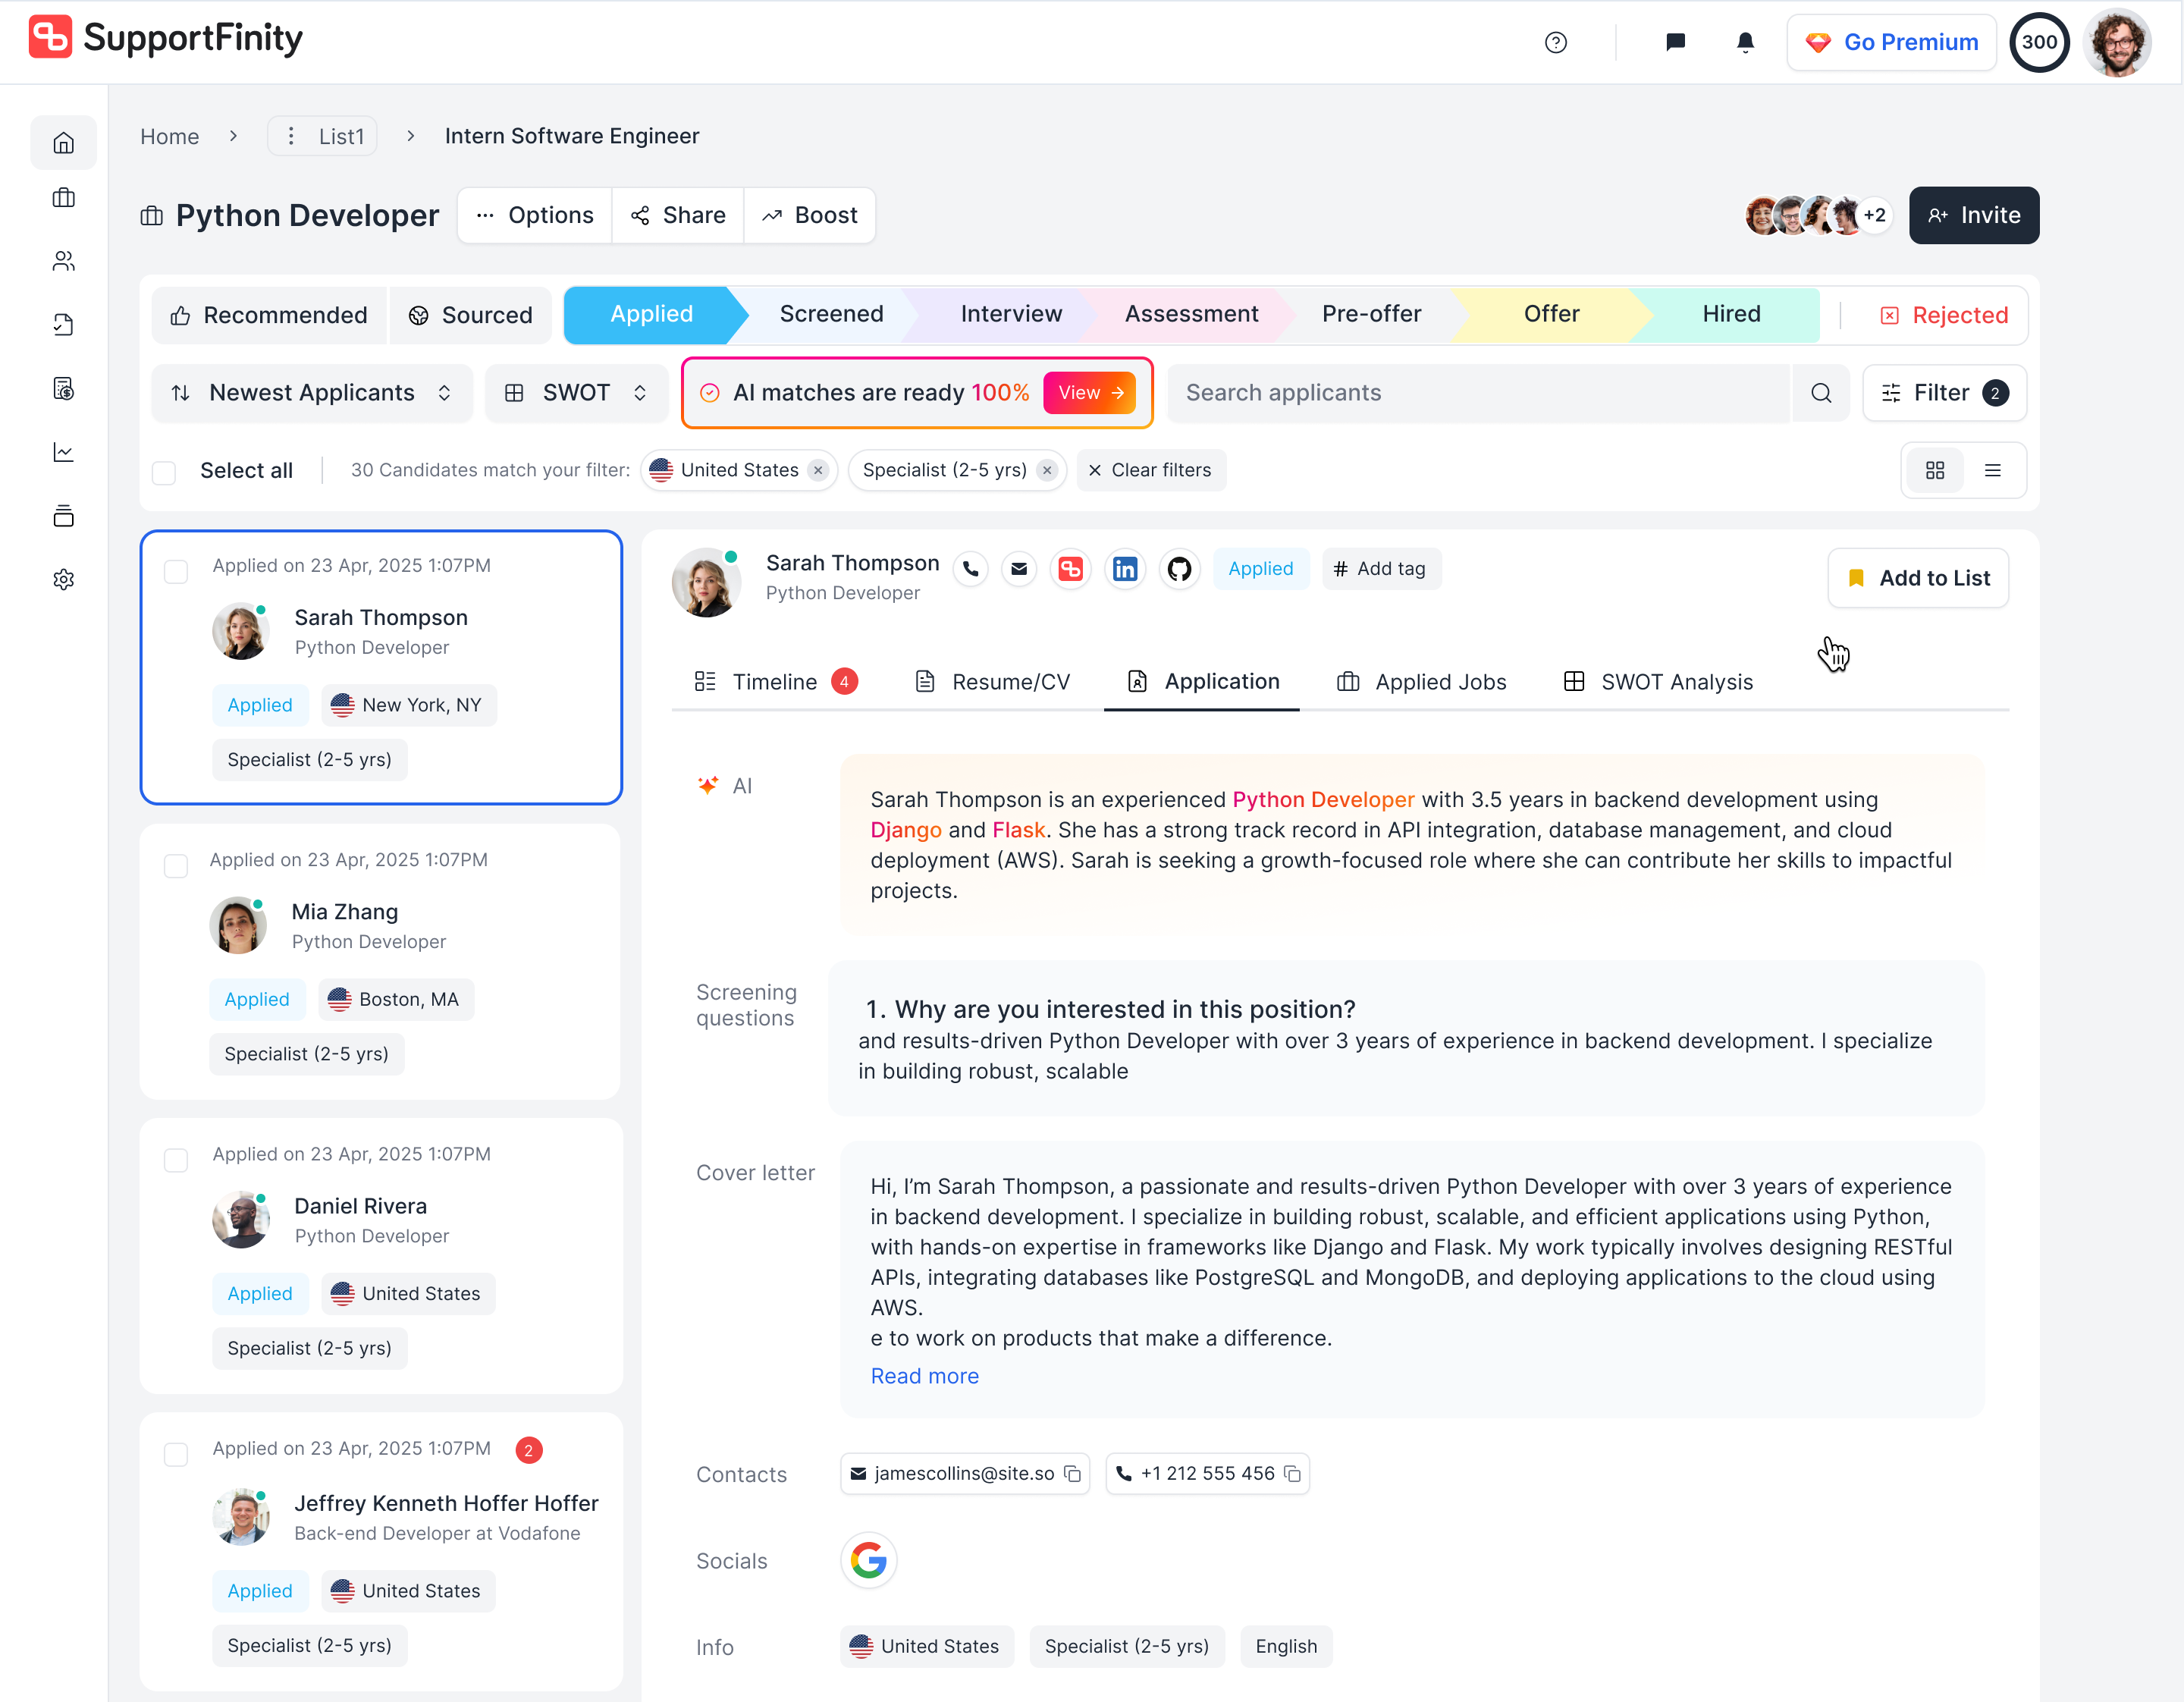Screen dimensions: 2184x1702
Task: Open the Newest Applicants sort dropdown
Action: point(311,393)
